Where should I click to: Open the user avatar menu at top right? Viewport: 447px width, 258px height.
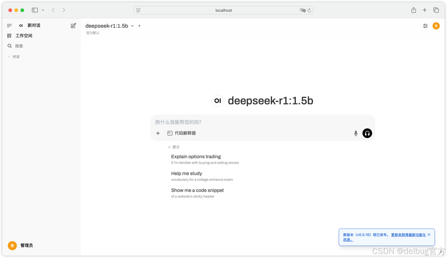[x=436, y=26]
